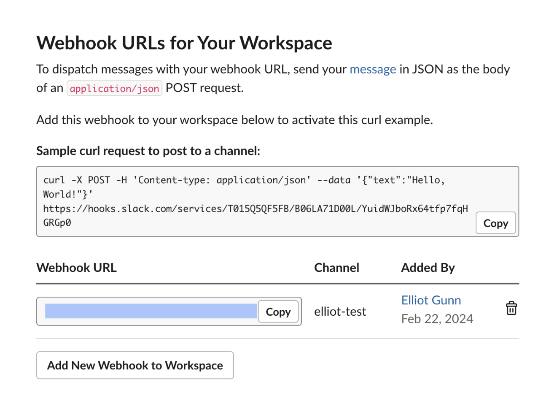Click the 'application/json' code label
Viewport: 538px width, 412px height.
coord(114,88)
